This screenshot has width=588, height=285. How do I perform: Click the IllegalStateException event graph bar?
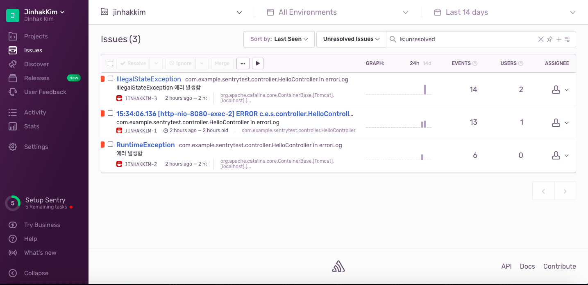pos(425,90)
